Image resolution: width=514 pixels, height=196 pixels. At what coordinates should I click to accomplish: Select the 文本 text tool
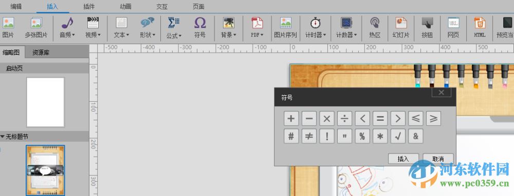(x=122, y=28)
